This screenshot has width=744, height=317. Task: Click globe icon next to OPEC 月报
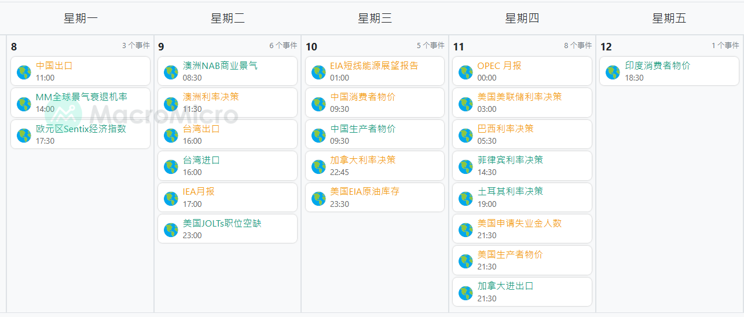[466, 72]
